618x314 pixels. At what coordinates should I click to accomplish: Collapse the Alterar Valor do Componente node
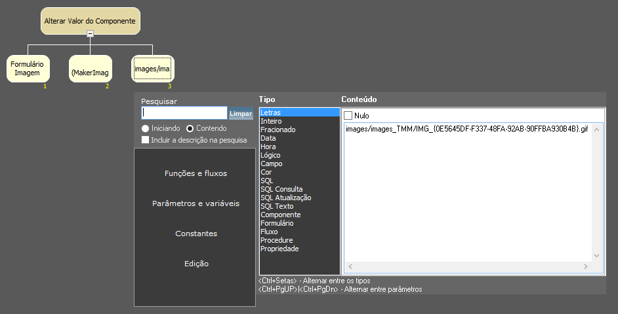point(91,34)
